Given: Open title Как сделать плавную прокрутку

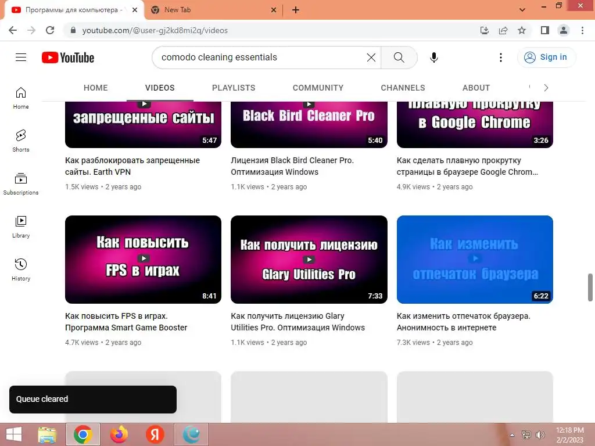Looking at the screenshot, I should pyautogui.click(x=468, y=166).
